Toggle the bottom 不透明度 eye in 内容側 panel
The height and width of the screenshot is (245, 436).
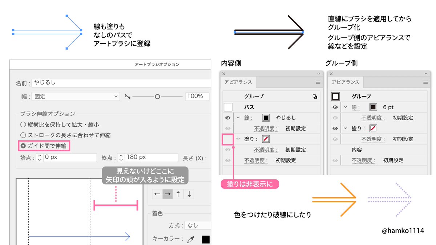click(x=228, y=160)
